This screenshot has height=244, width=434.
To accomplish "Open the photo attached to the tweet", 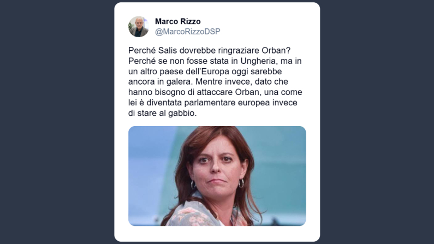I will [x=217, y=176].
